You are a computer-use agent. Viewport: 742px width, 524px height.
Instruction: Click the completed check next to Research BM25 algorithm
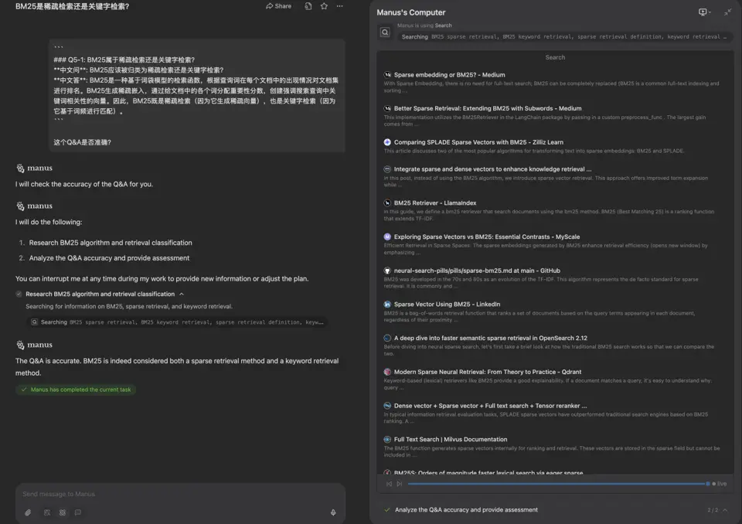pyautogui.click(x=19, y=294)
